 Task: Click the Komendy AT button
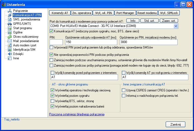[x=60, y=13]
